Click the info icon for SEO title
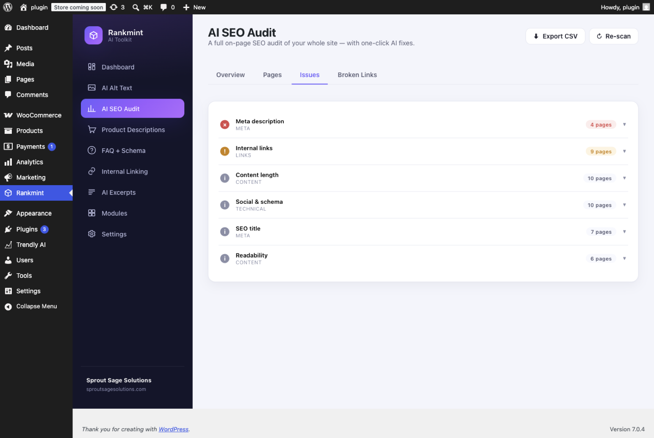This screenshot has width=654, height=438. [x=225, y=232]
